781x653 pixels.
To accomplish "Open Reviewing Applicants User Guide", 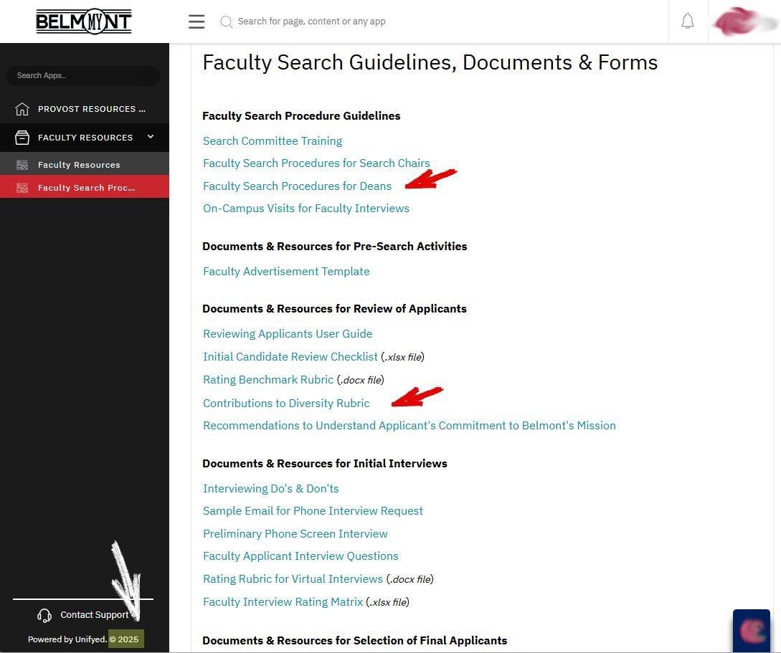I will tap(288, 334).
